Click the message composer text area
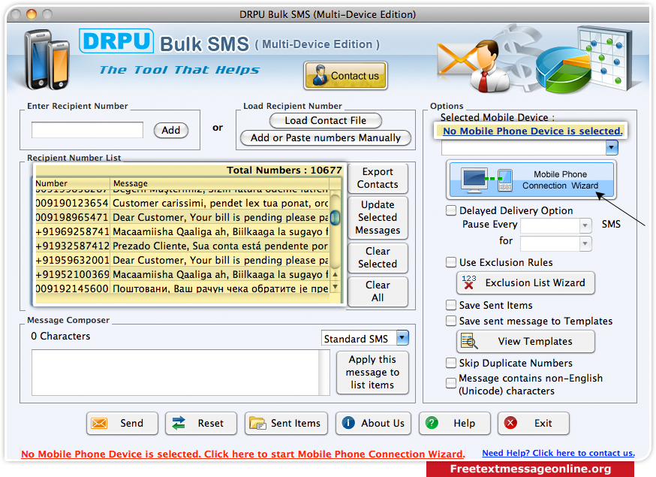Image resolution: width=656 pixels, height=477 pixels. tap(176, 373)
